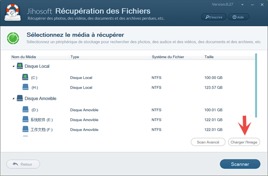The height and width of the screenshot is (176, 268).
Task: Click the (H:) drive icon
Action: (x=25, y=87)
